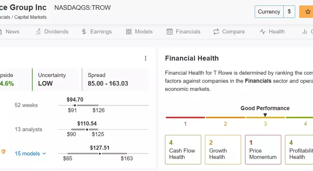Image resolution: width=313 pixels, height=171 pixels.
Task: Open the Currency selector
Action: [x=269, y=12]
